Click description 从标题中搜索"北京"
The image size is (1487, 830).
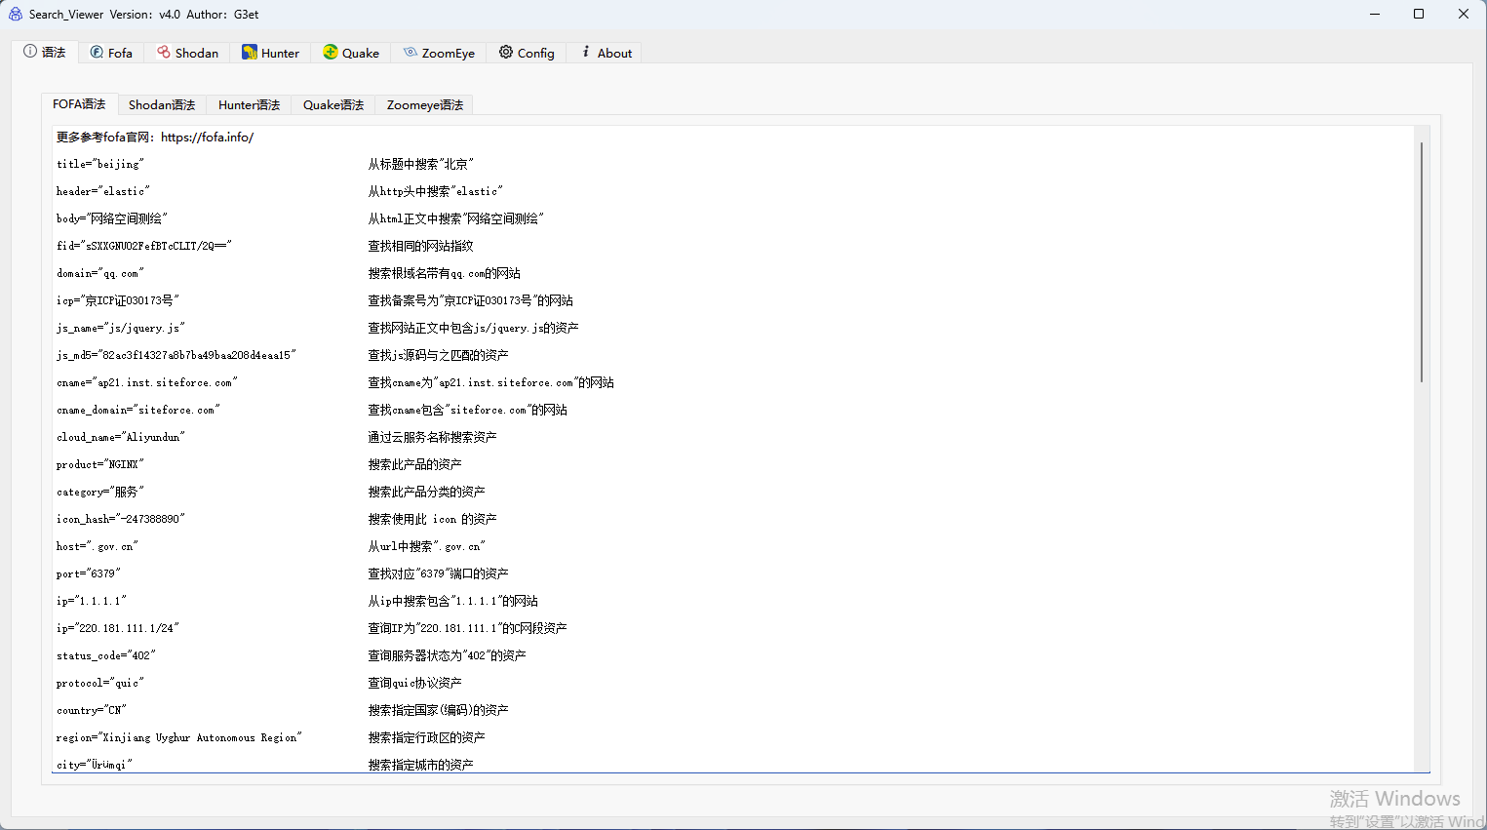coord(420,165)
